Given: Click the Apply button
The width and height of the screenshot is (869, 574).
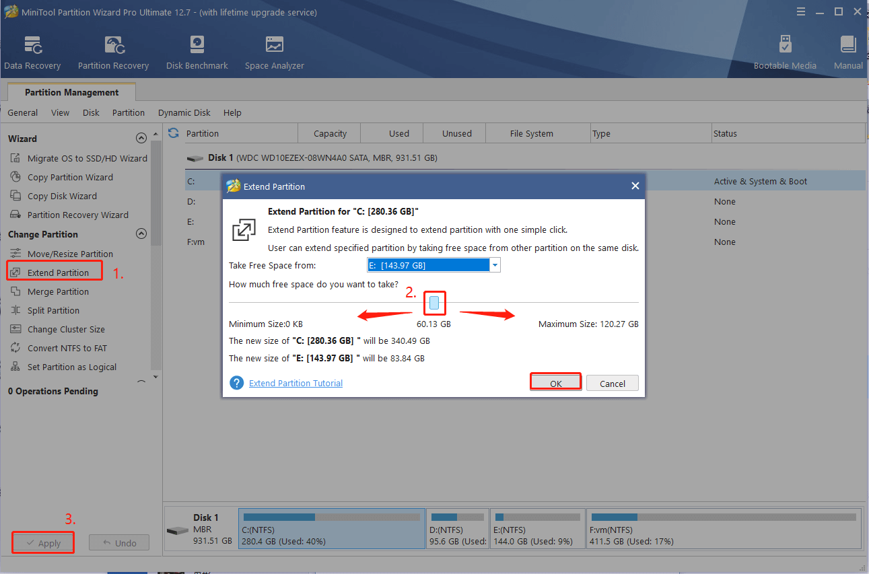Looking at the screenshot, I should pyautogui.click(x=42, y=543).
